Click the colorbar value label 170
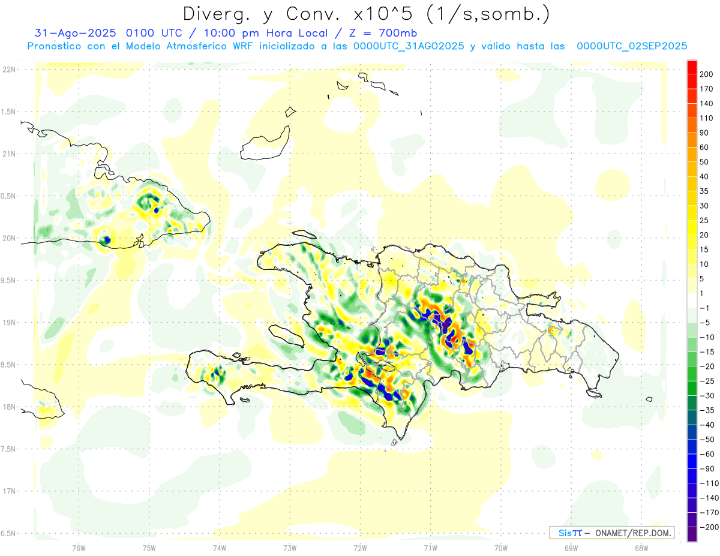 [x=706, y=89]
